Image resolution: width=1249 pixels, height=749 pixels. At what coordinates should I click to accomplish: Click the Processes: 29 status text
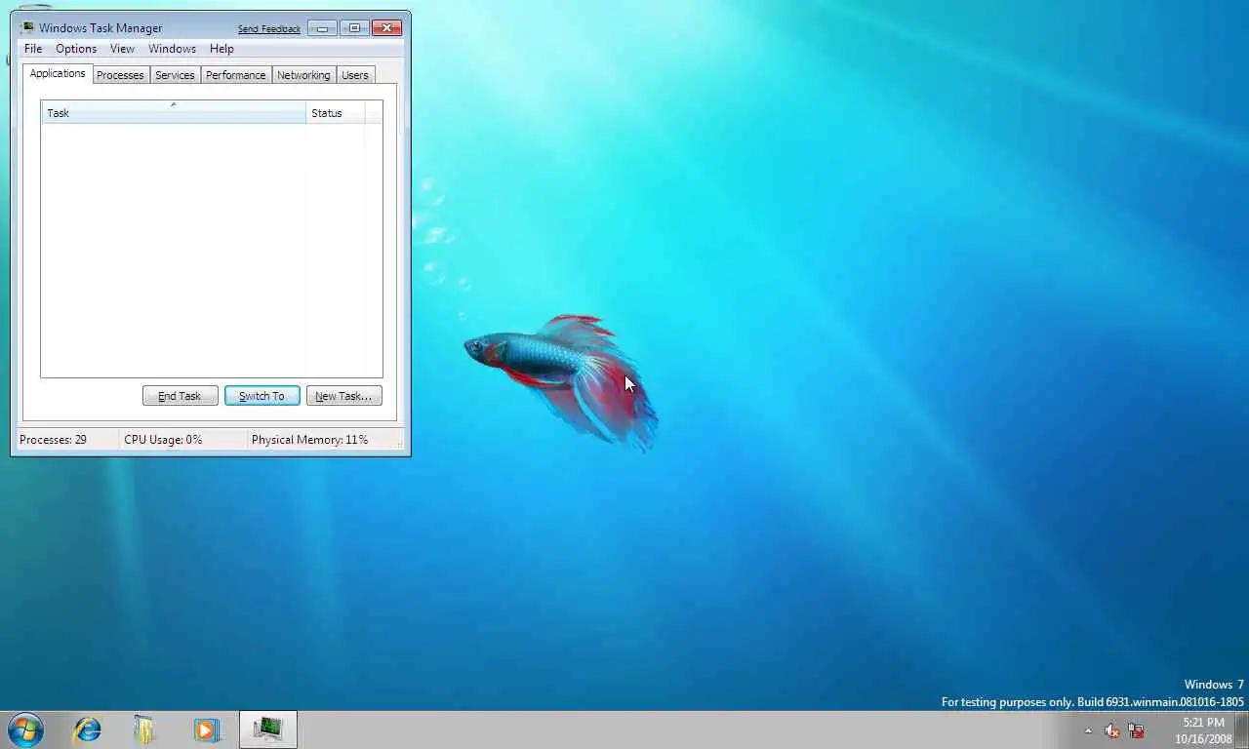pyautogui.click(x=53, y=440)
